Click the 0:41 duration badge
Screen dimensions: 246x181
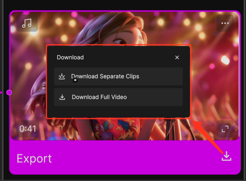click(28, 129)
